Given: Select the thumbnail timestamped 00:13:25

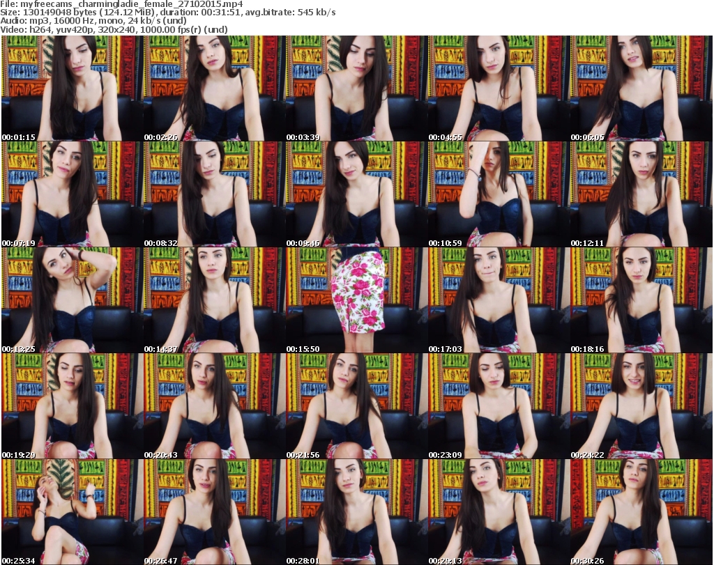Looking at the screenshot, I should pyautogui.click(x=73, y=300).
